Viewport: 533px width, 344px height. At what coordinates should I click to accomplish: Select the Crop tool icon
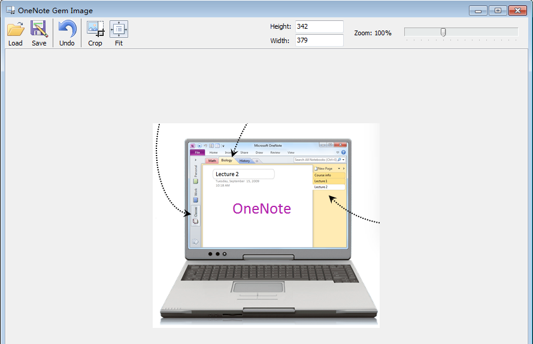[95, 29]
